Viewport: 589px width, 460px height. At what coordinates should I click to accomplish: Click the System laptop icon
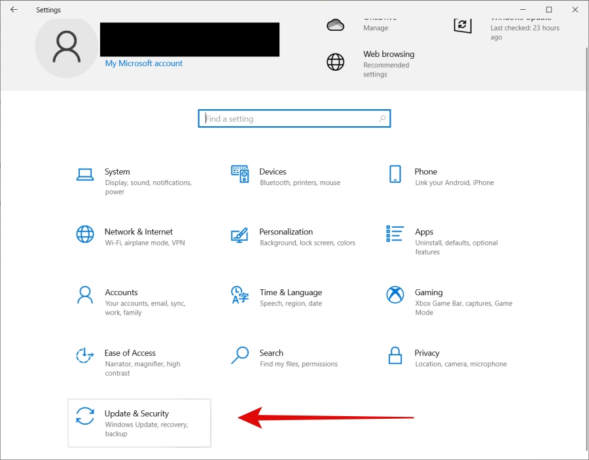pos(85,174)
